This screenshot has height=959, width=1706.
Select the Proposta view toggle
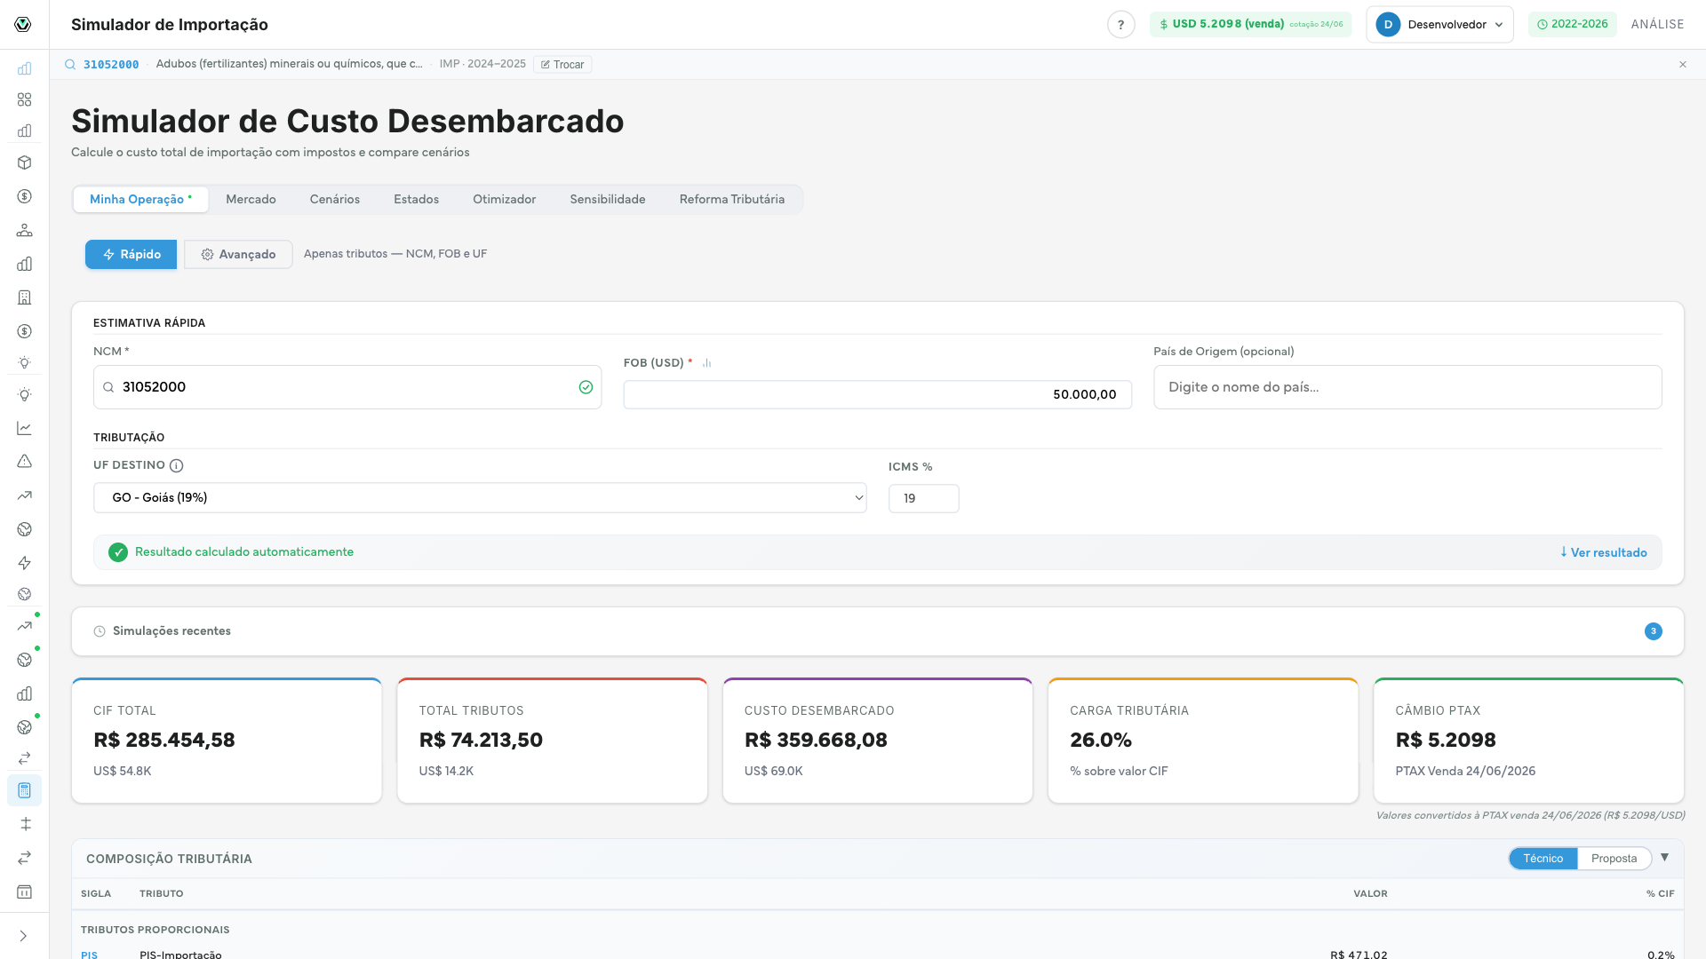pyautogui.click(x=1614, y=859)
